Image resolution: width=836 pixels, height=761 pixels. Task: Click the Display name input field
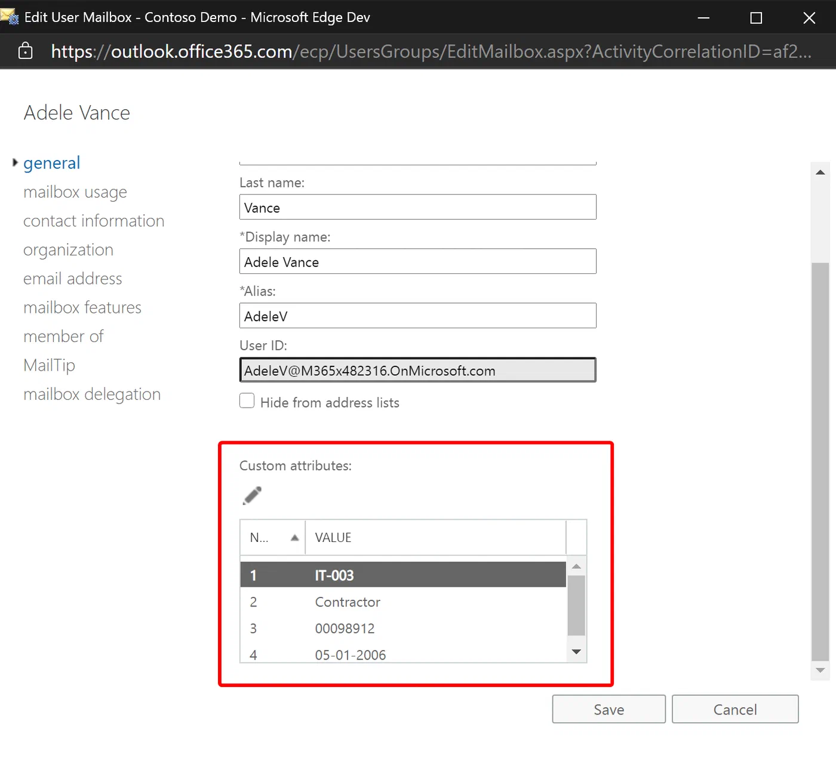tap(418, 261)
